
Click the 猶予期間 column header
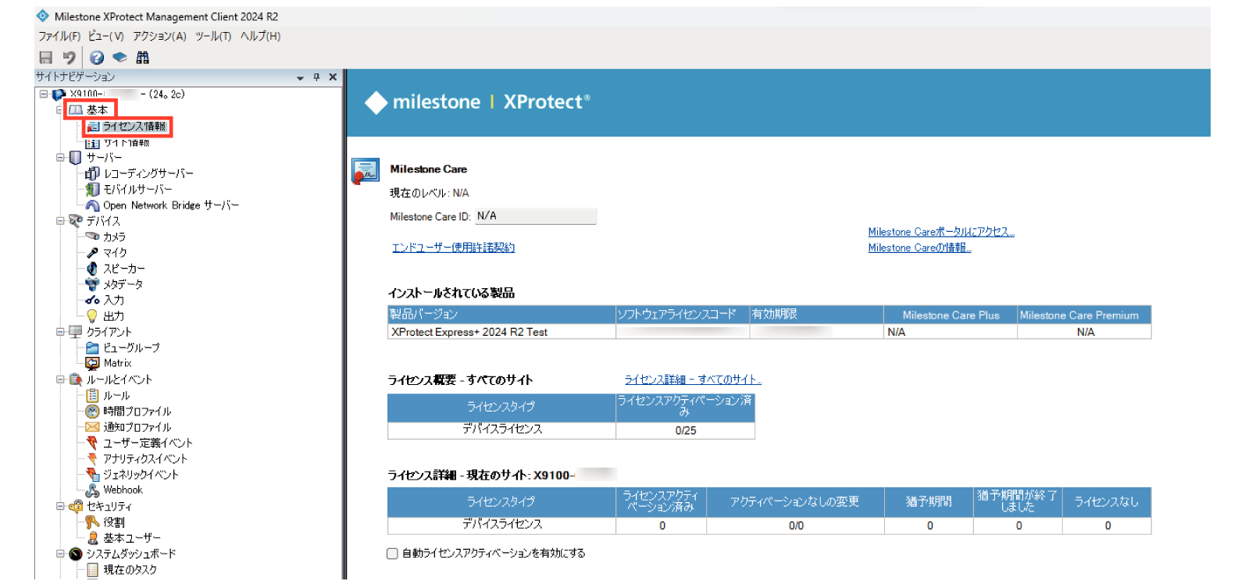(929, 502)
